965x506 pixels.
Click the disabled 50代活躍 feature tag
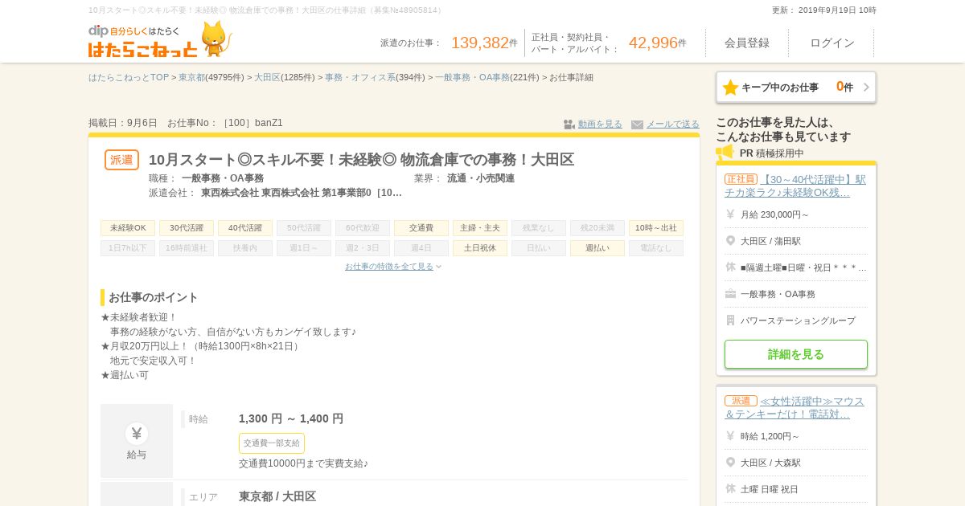tap(304, 228)
